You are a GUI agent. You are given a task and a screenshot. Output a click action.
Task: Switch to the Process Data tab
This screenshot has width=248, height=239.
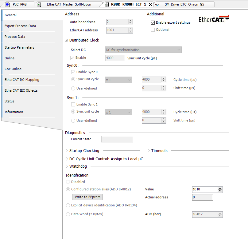[15, 37]
